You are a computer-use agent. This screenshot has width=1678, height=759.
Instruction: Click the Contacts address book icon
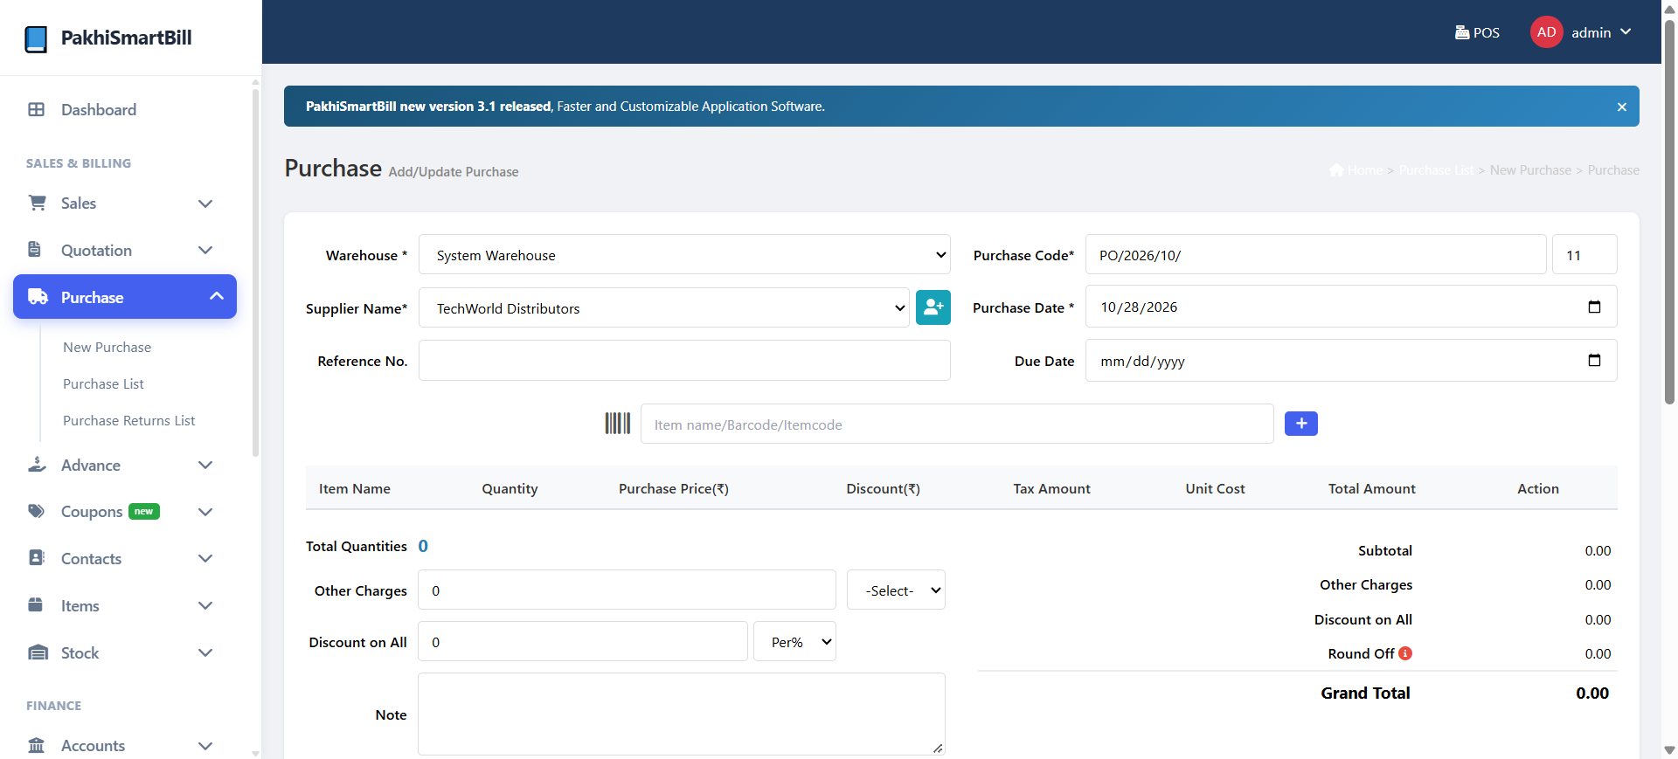[x=37, y=558]
